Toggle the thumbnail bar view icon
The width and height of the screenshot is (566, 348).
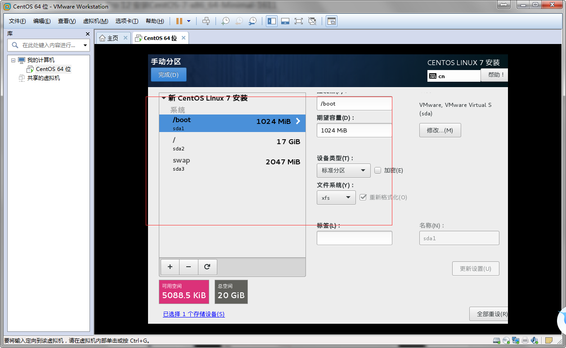[285, 21]
